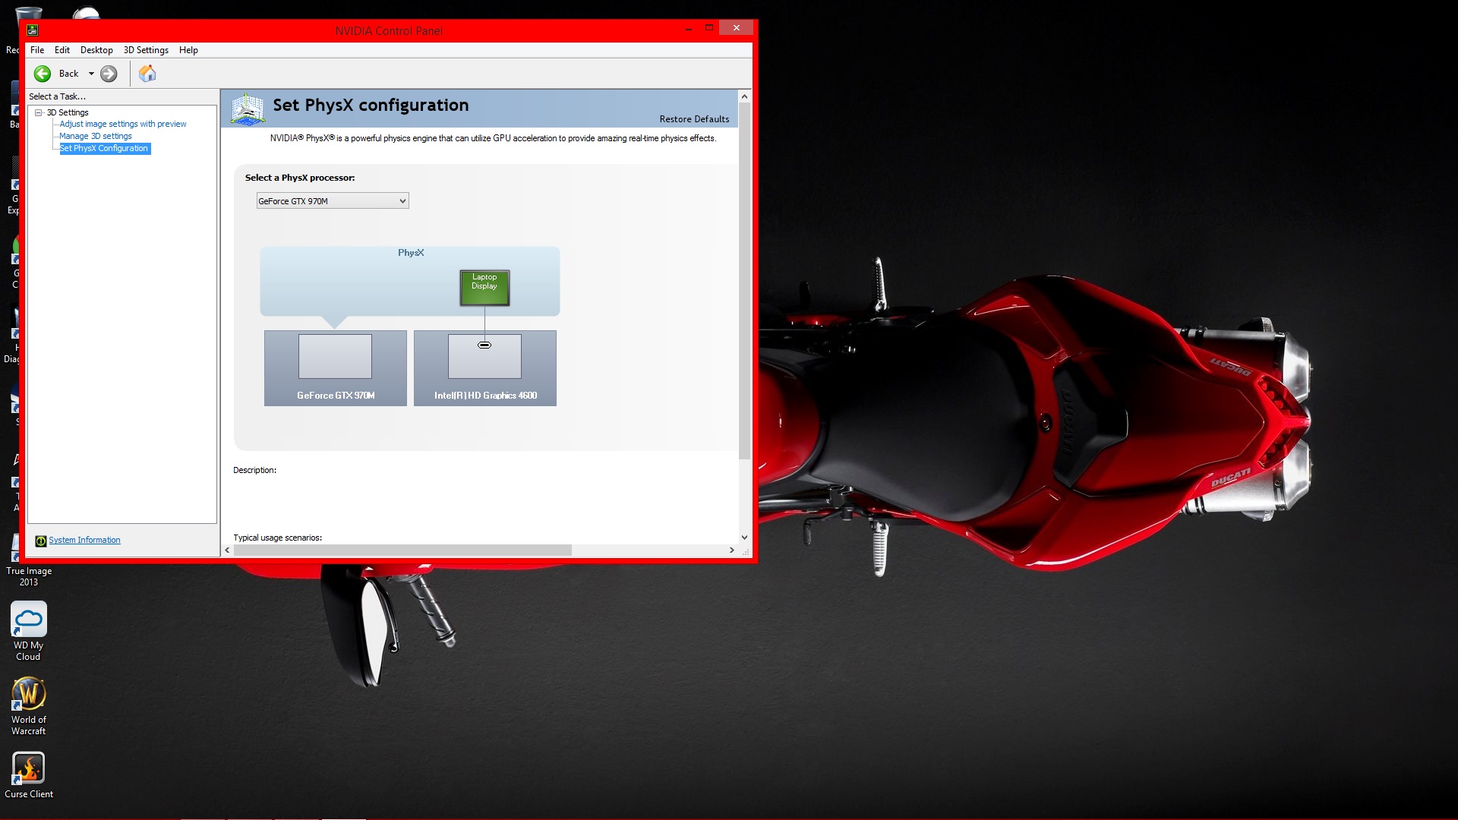Click the horizontal scrollbar thumb
The width and height of the screenshot is (1458, 820).
click(402, 550)
